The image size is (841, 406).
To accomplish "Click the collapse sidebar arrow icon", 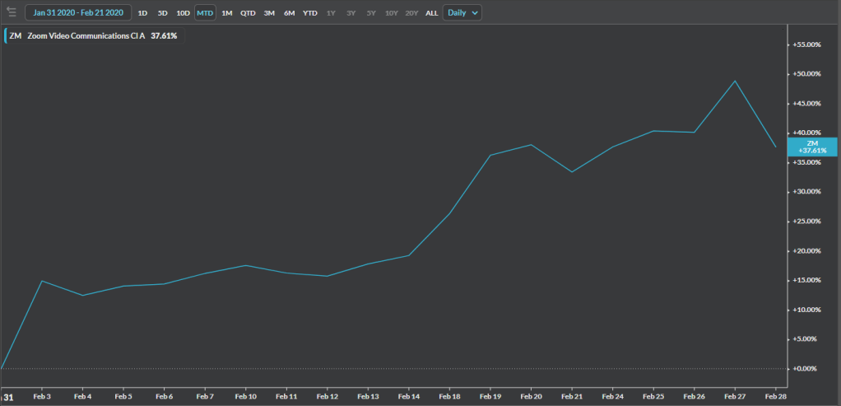I will point(12,12).
